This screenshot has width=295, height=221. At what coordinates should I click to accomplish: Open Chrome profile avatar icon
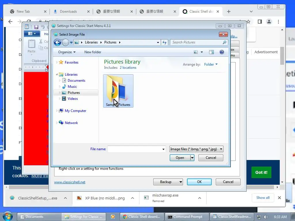269,22
